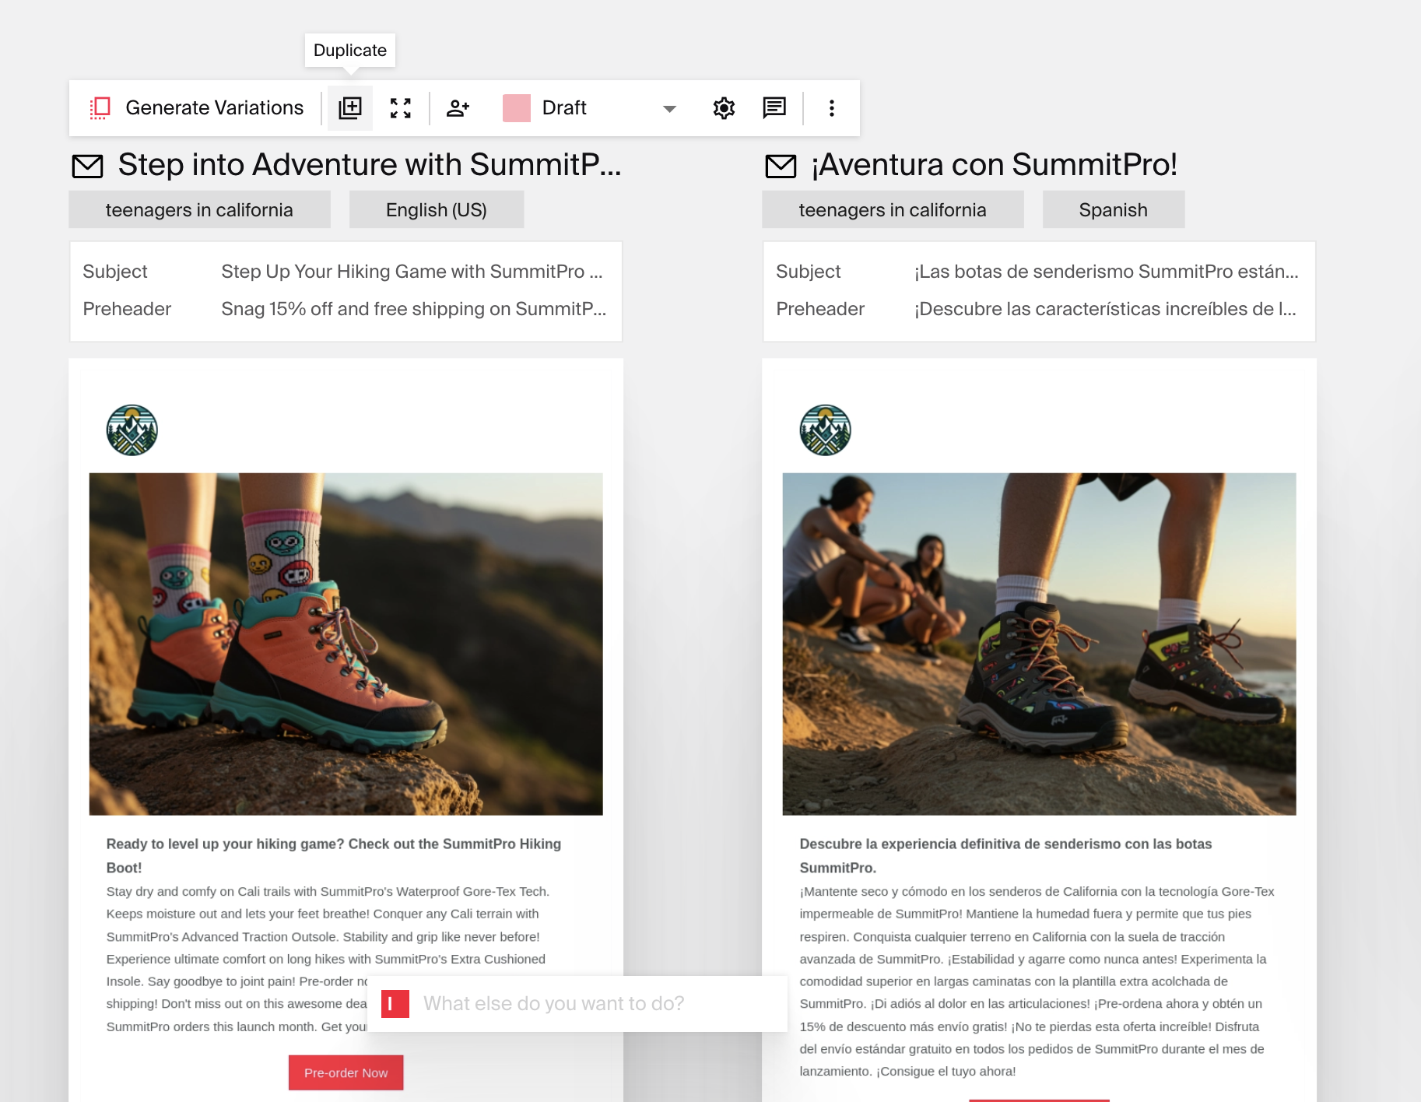Viewport: 1421px width, 1102px height.
Task: Select the teenagers in california audience tag
Action: [198, 209]
